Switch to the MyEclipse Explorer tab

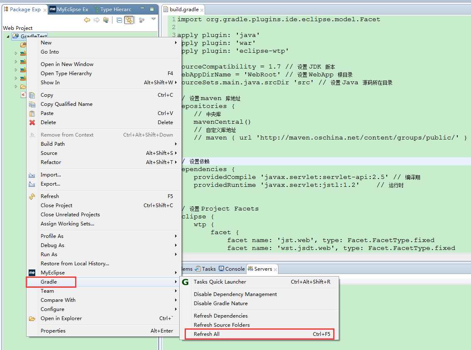tap(69, 9)
